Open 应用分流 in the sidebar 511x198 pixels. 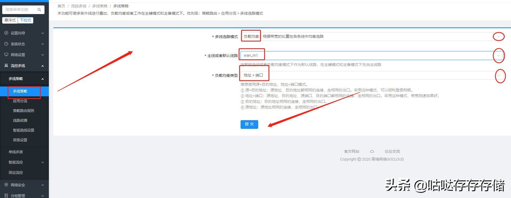(x=20, y=101)
